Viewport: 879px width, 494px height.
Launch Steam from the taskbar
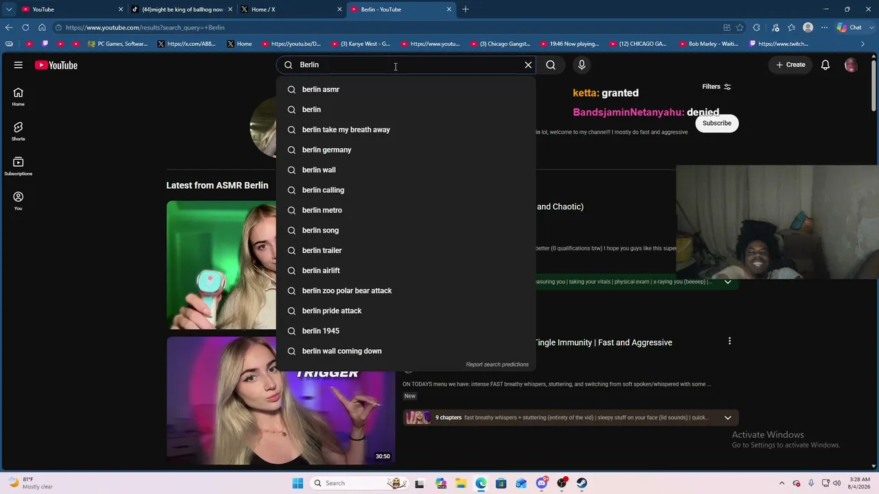point(582,483)
